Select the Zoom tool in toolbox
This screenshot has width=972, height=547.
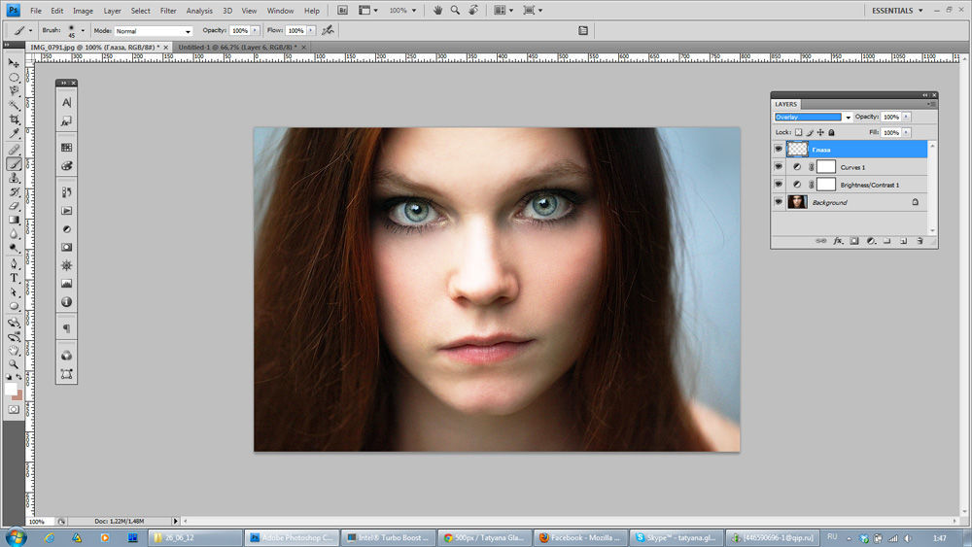[14, 364]
